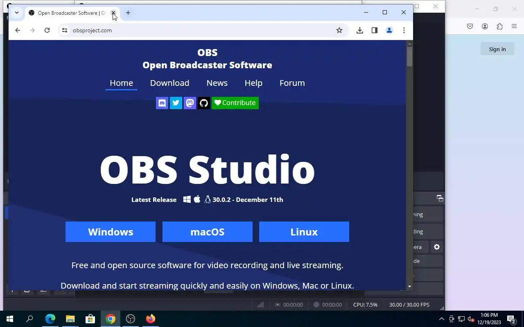Click Sign in in the Firefox window
Screen dimensions: 524x327
click(497, 49)
